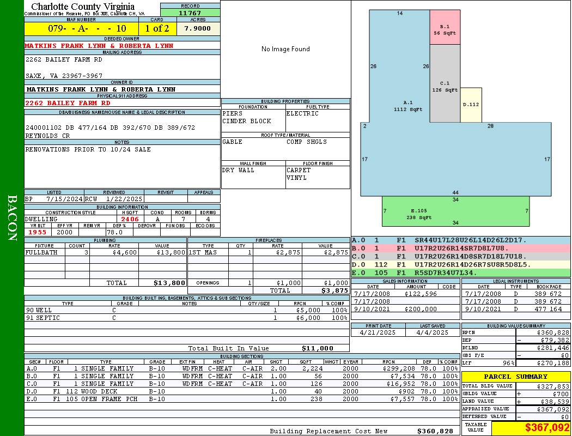The image size is (572, 436).
Task: Select the yellow D.112 deck sketch area
Action: tap(471, 105)
